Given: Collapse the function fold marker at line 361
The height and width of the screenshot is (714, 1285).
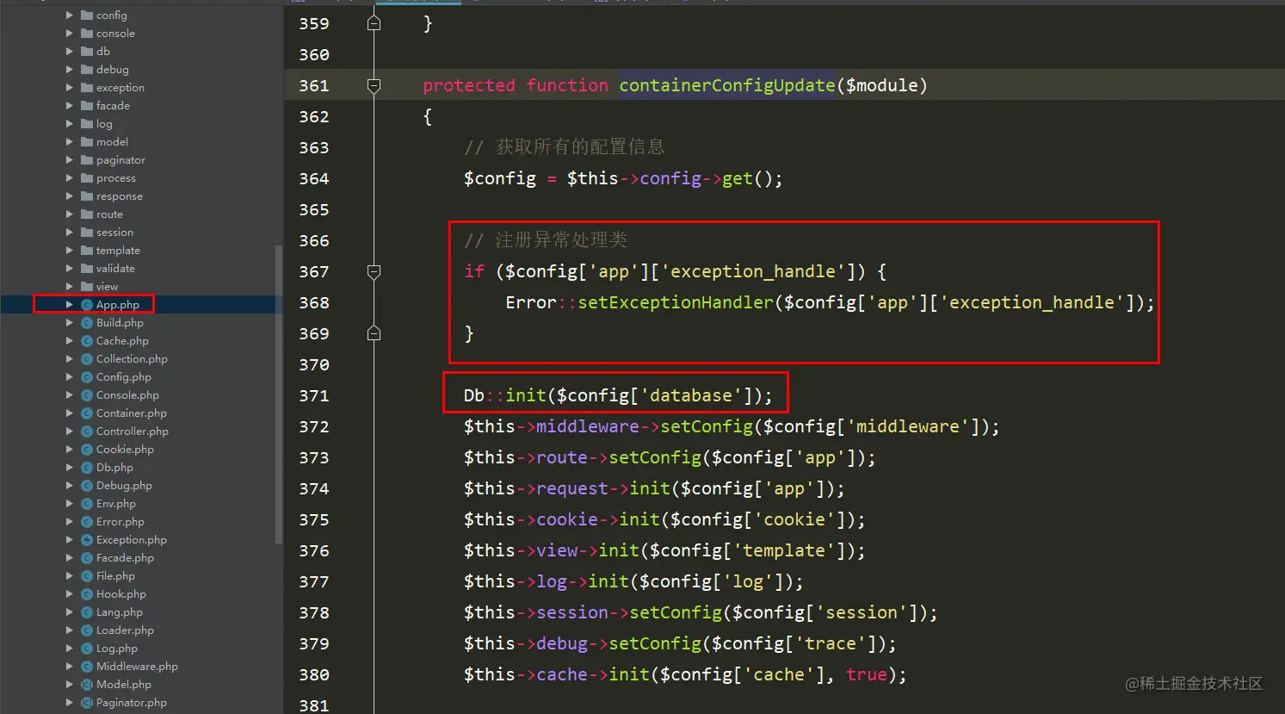Looking at the screenshot, I should [374, 85].
